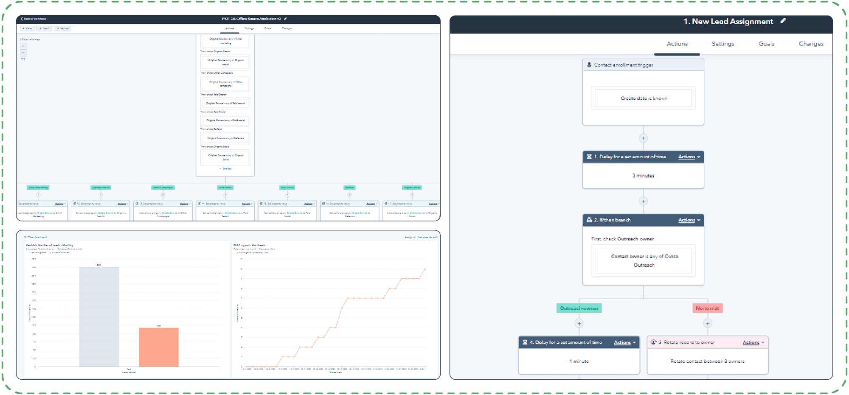Add action below the 3 minutes delay plus icon
Screen dimensions: 849x395
(x=644, y=202)
